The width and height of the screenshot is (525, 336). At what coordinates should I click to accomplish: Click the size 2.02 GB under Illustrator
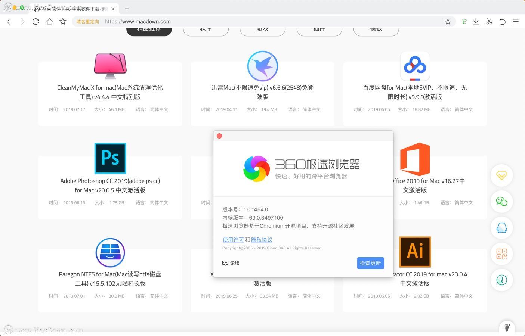tap(421, 296)
